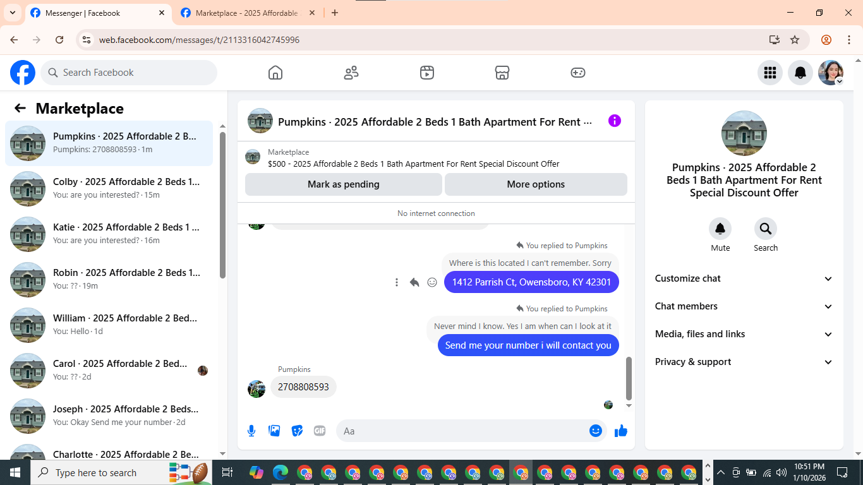The width and height of the screenshot is (863, 485).
Task: Open Windows Start menu
Action: [x=15, y=472]
